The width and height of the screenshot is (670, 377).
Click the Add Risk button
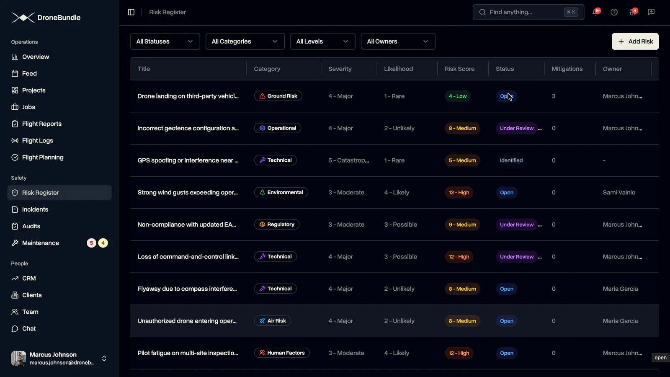(x=635, y=41)
